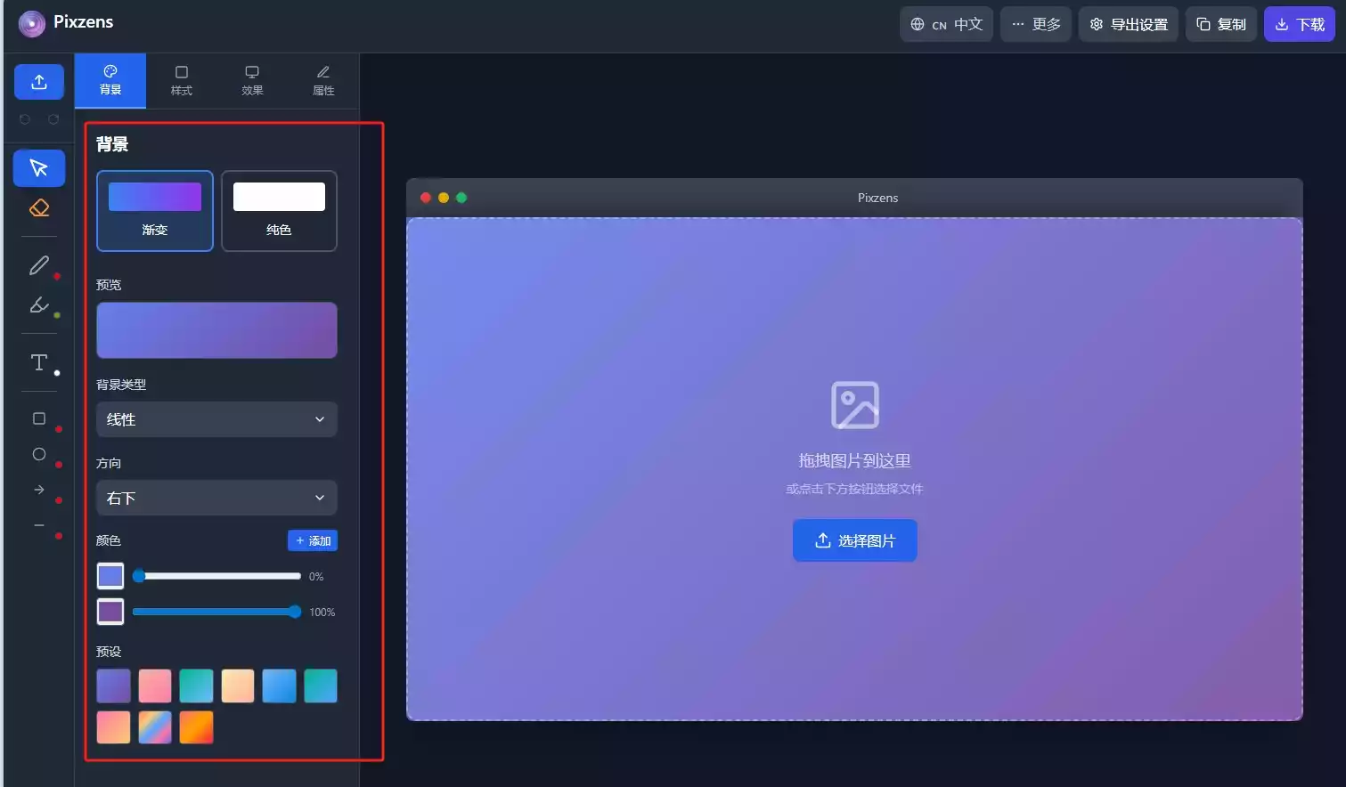This screenshot has width=1346, height=787.
Task: Pick the orange eraser tool
Action: pyautogui.click(x=39, y=208)
